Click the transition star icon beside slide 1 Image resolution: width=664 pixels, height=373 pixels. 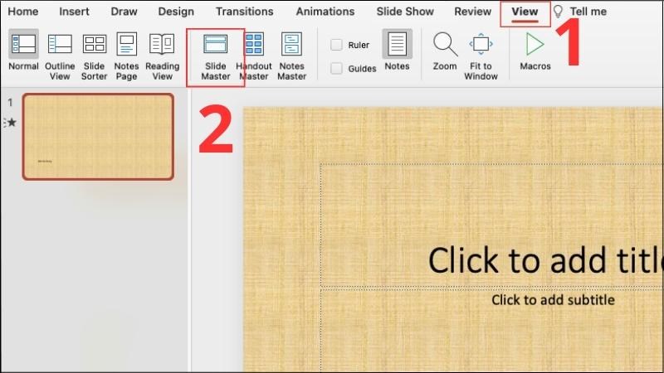(x=12, y=123)
